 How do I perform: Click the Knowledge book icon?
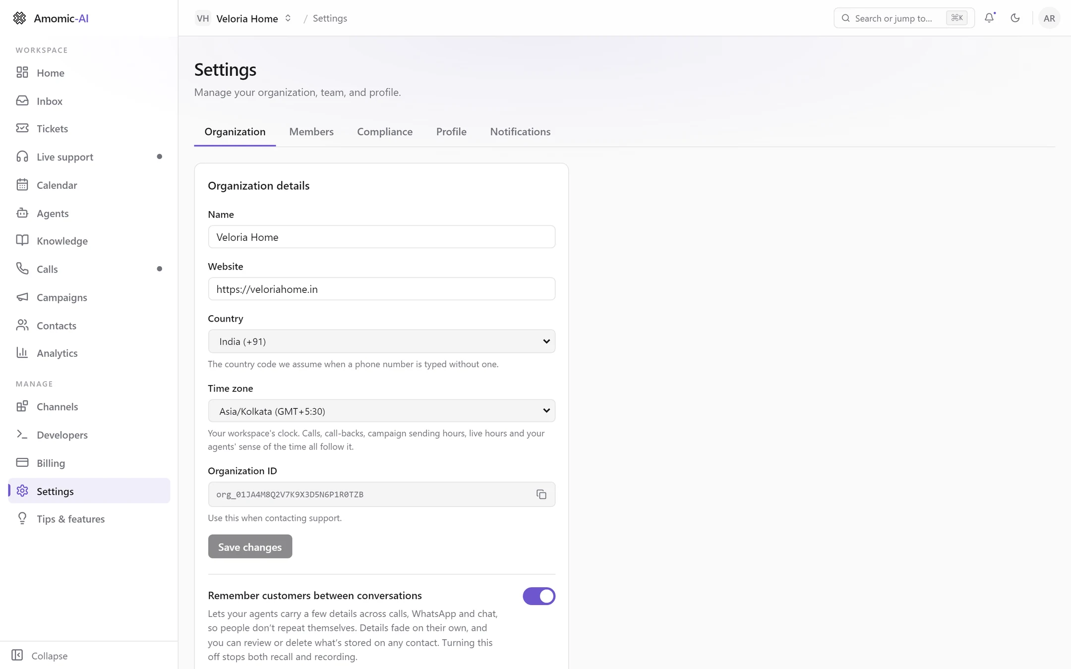22,240
